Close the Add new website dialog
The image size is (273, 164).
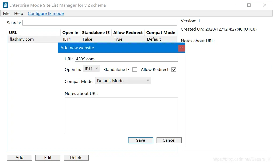181,48
